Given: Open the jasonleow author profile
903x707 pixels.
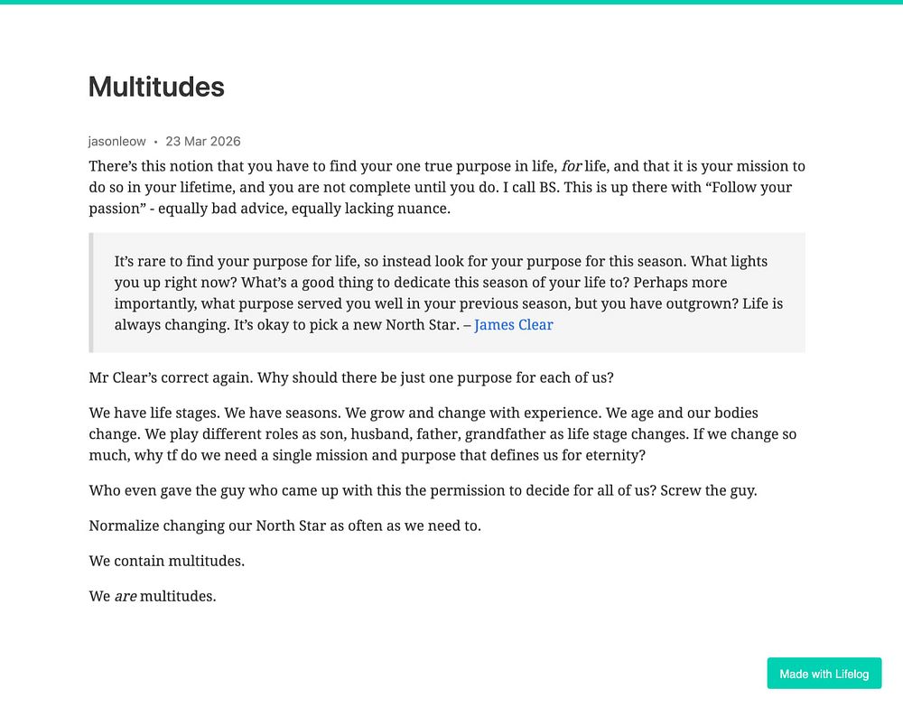Looking at the screenshot, I should click(116, 141).
